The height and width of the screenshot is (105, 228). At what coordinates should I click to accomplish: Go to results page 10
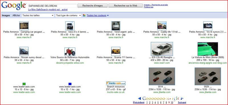click(x=172, y=102)
